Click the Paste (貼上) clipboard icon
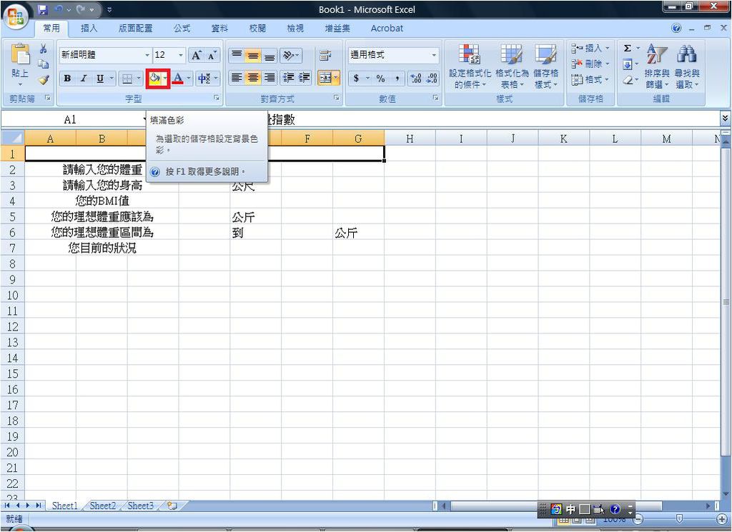This screenshot has height=532, width=732. (19, 55)
